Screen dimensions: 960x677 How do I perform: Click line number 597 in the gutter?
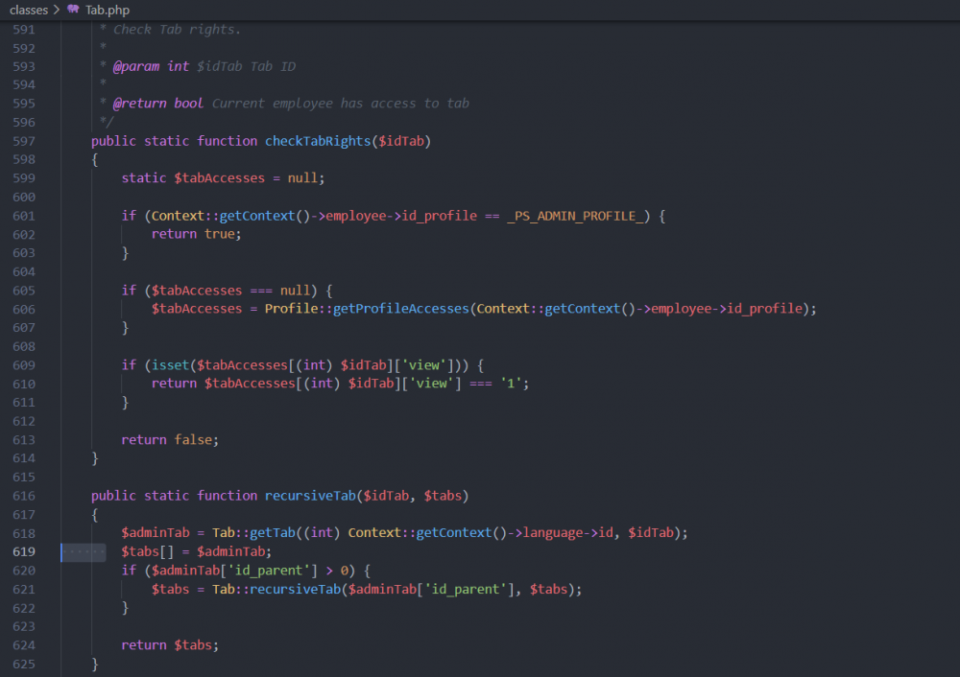pos(24,141)
